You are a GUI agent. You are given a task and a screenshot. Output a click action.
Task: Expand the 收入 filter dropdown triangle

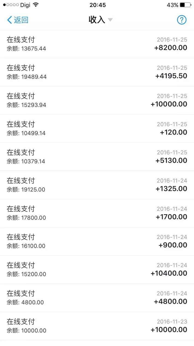click(x=110, y=20)
